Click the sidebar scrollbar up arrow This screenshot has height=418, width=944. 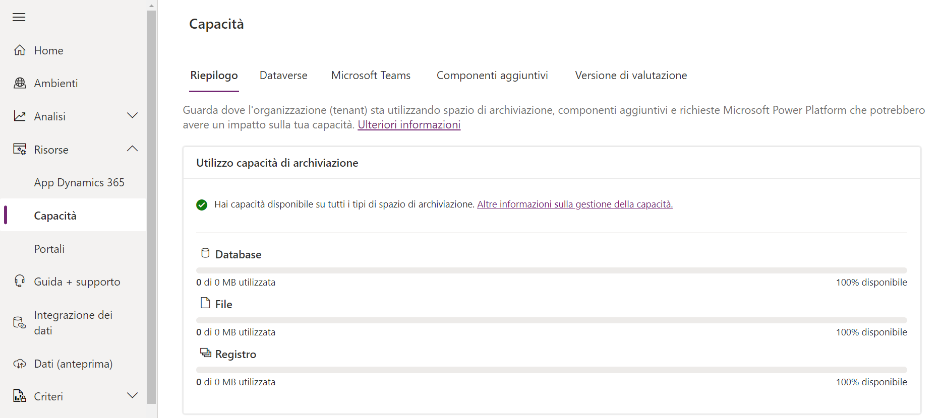click(151, 5)
